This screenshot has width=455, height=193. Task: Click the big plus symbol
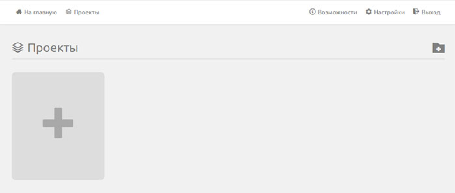point(58,123)
